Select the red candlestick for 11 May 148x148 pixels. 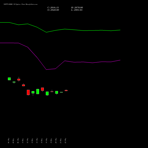(23, 85)
